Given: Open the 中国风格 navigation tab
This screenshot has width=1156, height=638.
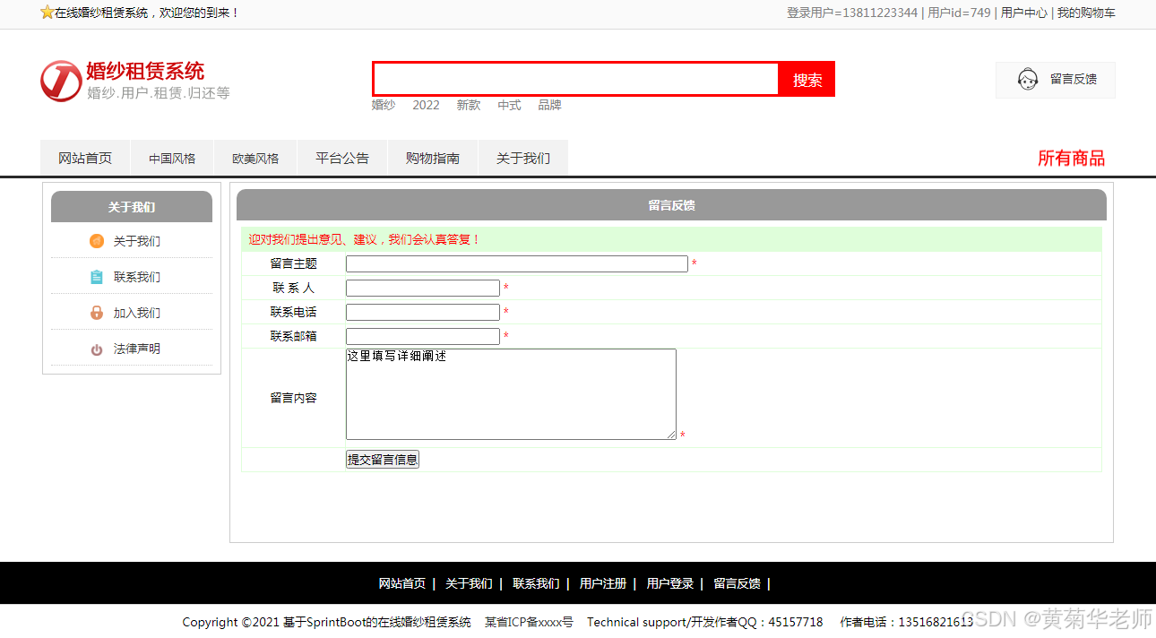Looking at the screenshot, I should pos(172,159).
